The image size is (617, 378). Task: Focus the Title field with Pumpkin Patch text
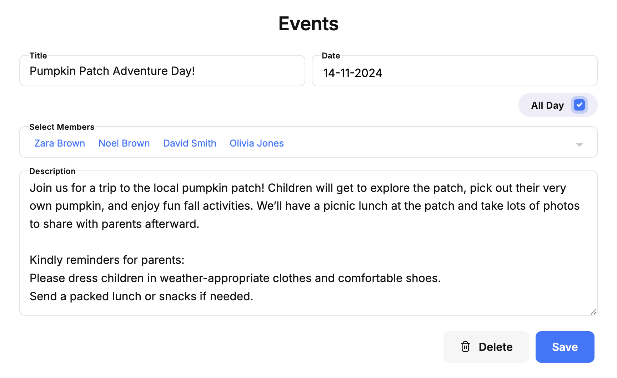[x=162, y=71]
